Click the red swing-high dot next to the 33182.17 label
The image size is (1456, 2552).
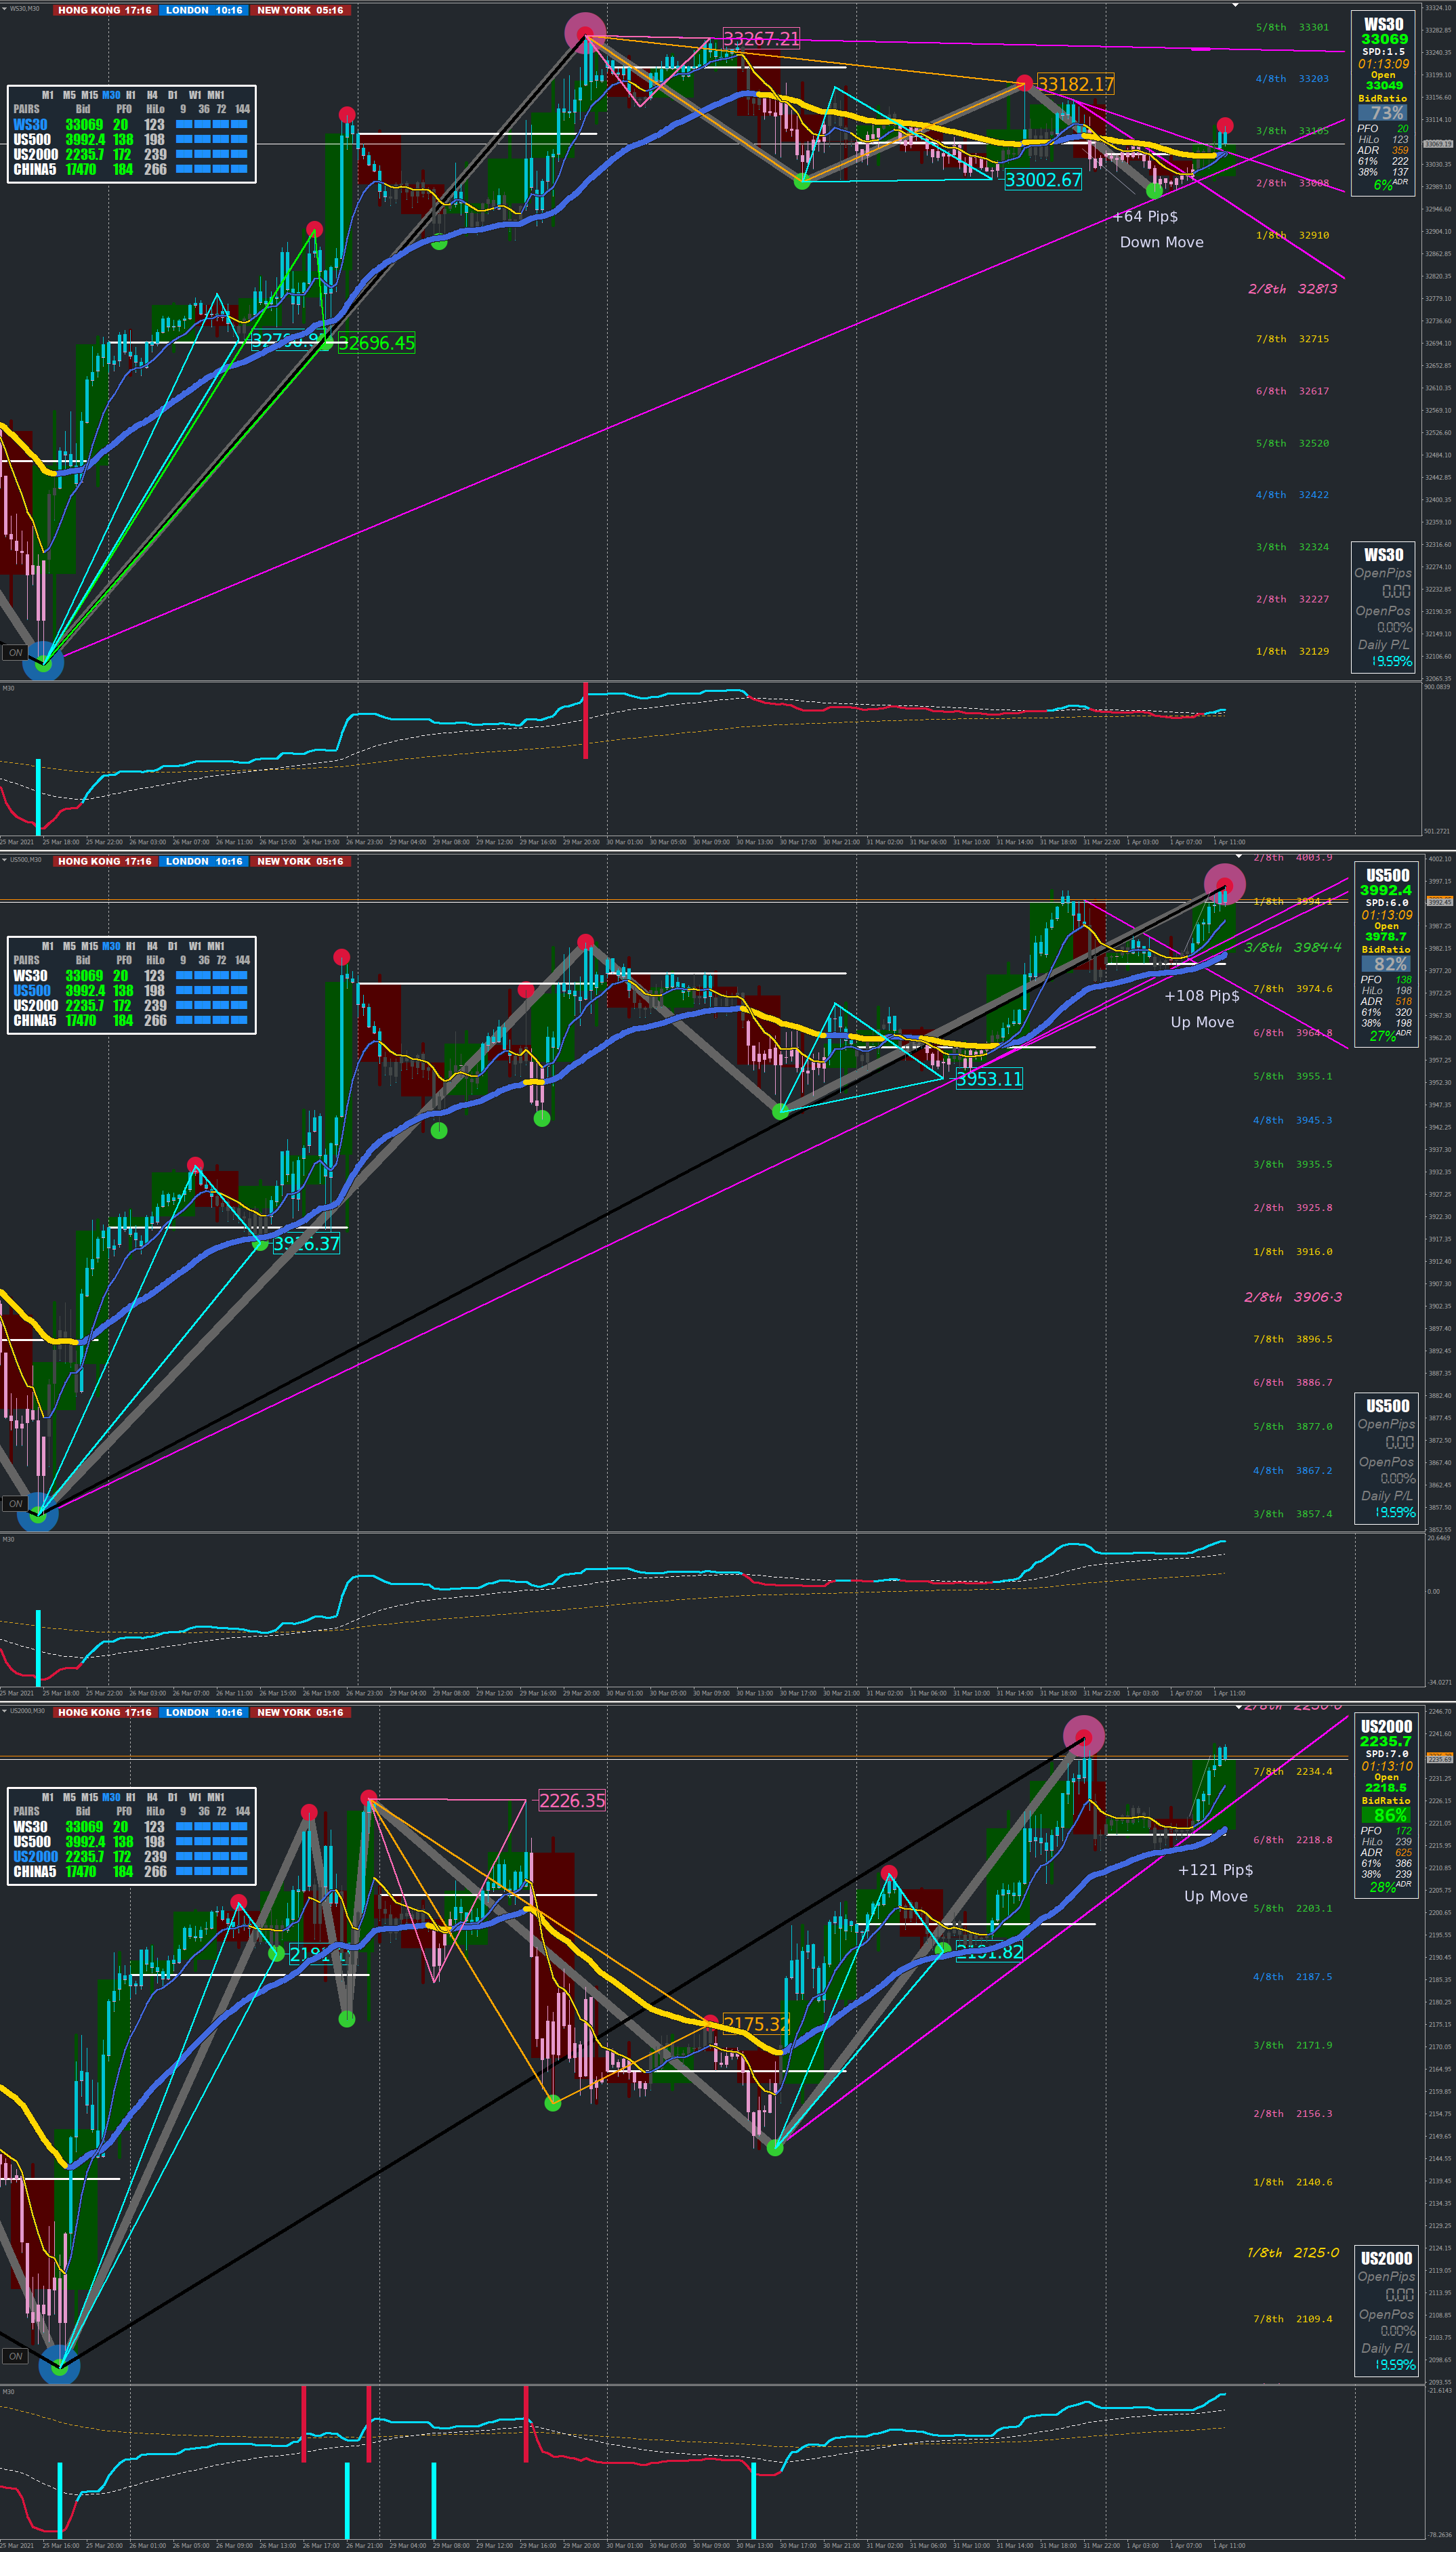coord(1024,82)
